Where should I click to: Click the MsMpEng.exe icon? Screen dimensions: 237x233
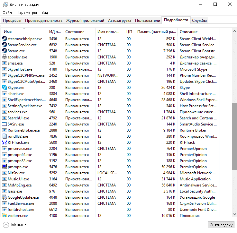pos(5,185)
